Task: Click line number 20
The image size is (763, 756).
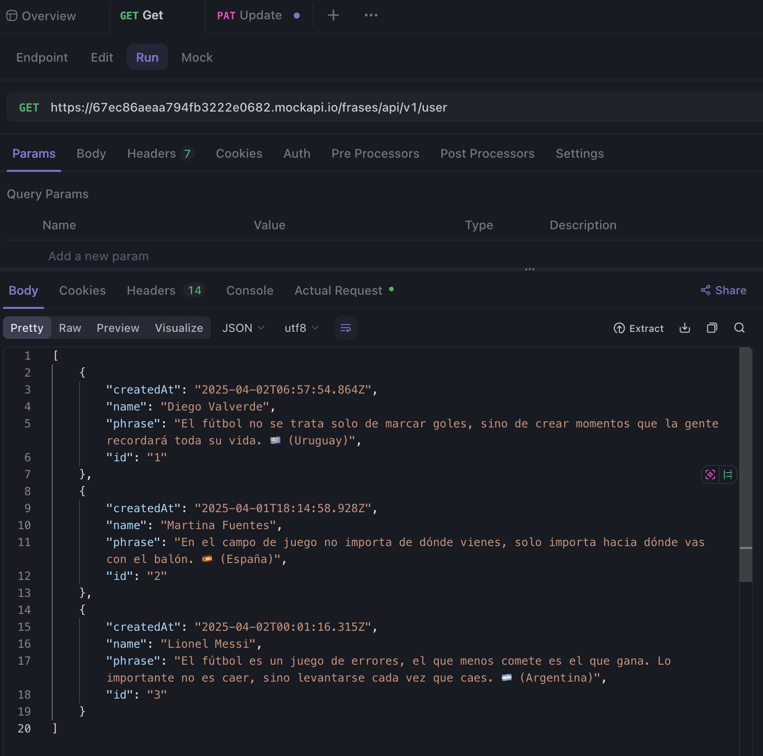Action: [x=24, y=729]
